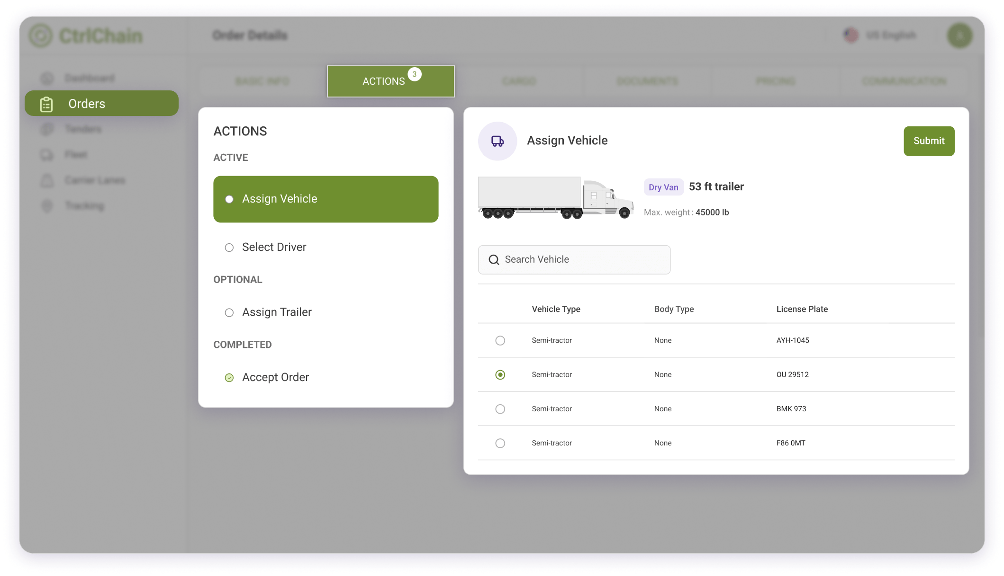Click the Dry Van tag
Image resolution: width=1004 pixels, height=576 pixels.
(x=663, y=187)
